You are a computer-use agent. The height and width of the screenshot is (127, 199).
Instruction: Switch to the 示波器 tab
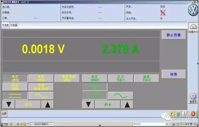pos(14,25)
